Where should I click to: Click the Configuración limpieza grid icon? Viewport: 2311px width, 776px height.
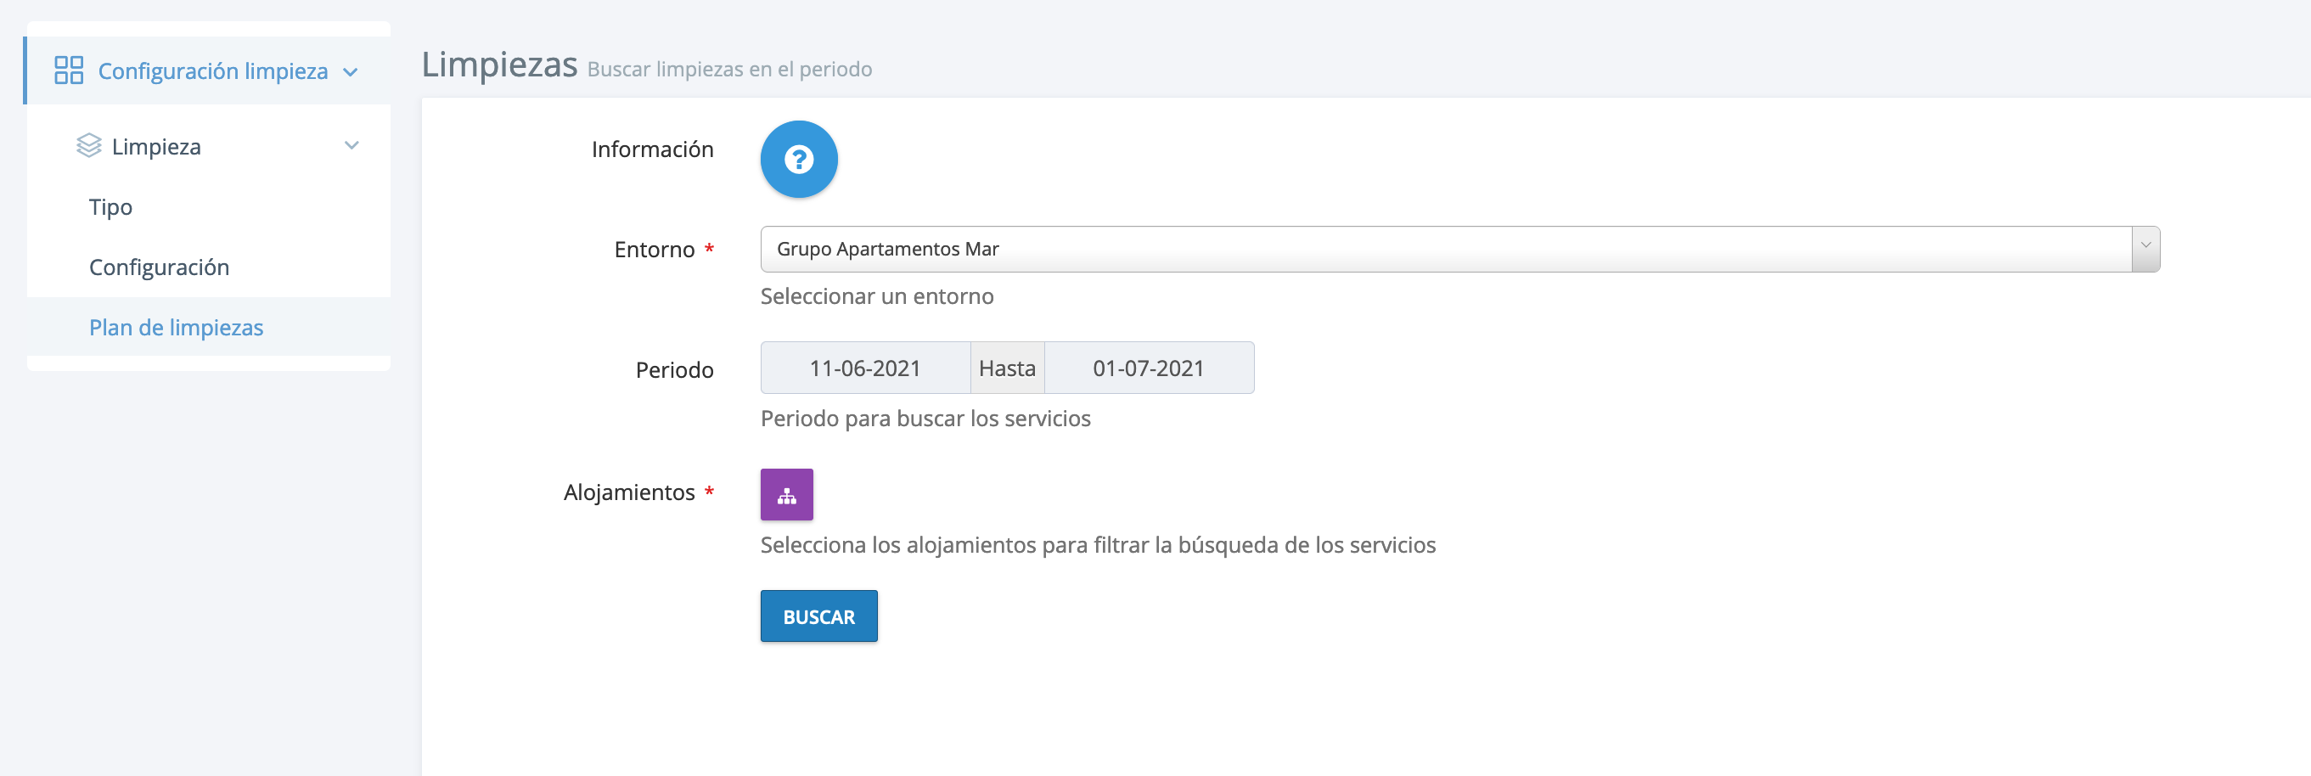(68, 70)
